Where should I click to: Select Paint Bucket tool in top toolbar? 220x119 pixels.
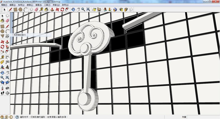pyautogui.click(x=46, y=9)
